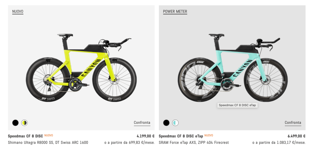Click orange NUOVO label beside Speedmax CF 8 DISC
Image resolution: width=313 pixels, height=149 pixels.
point(49,136)
